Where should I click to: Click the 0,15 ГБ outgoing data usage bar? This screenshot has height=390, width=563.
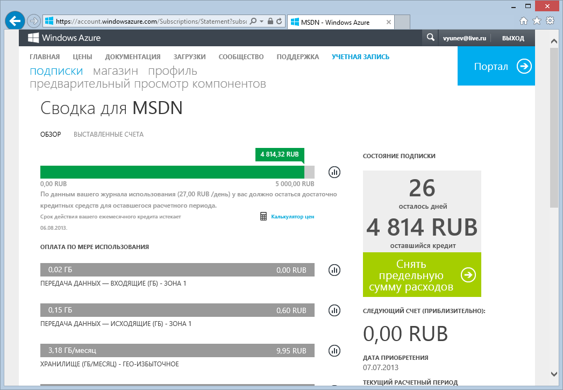point(177,310)
